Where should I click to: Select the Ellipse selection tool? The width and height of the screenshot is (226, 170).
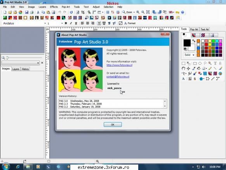point(200,63)
